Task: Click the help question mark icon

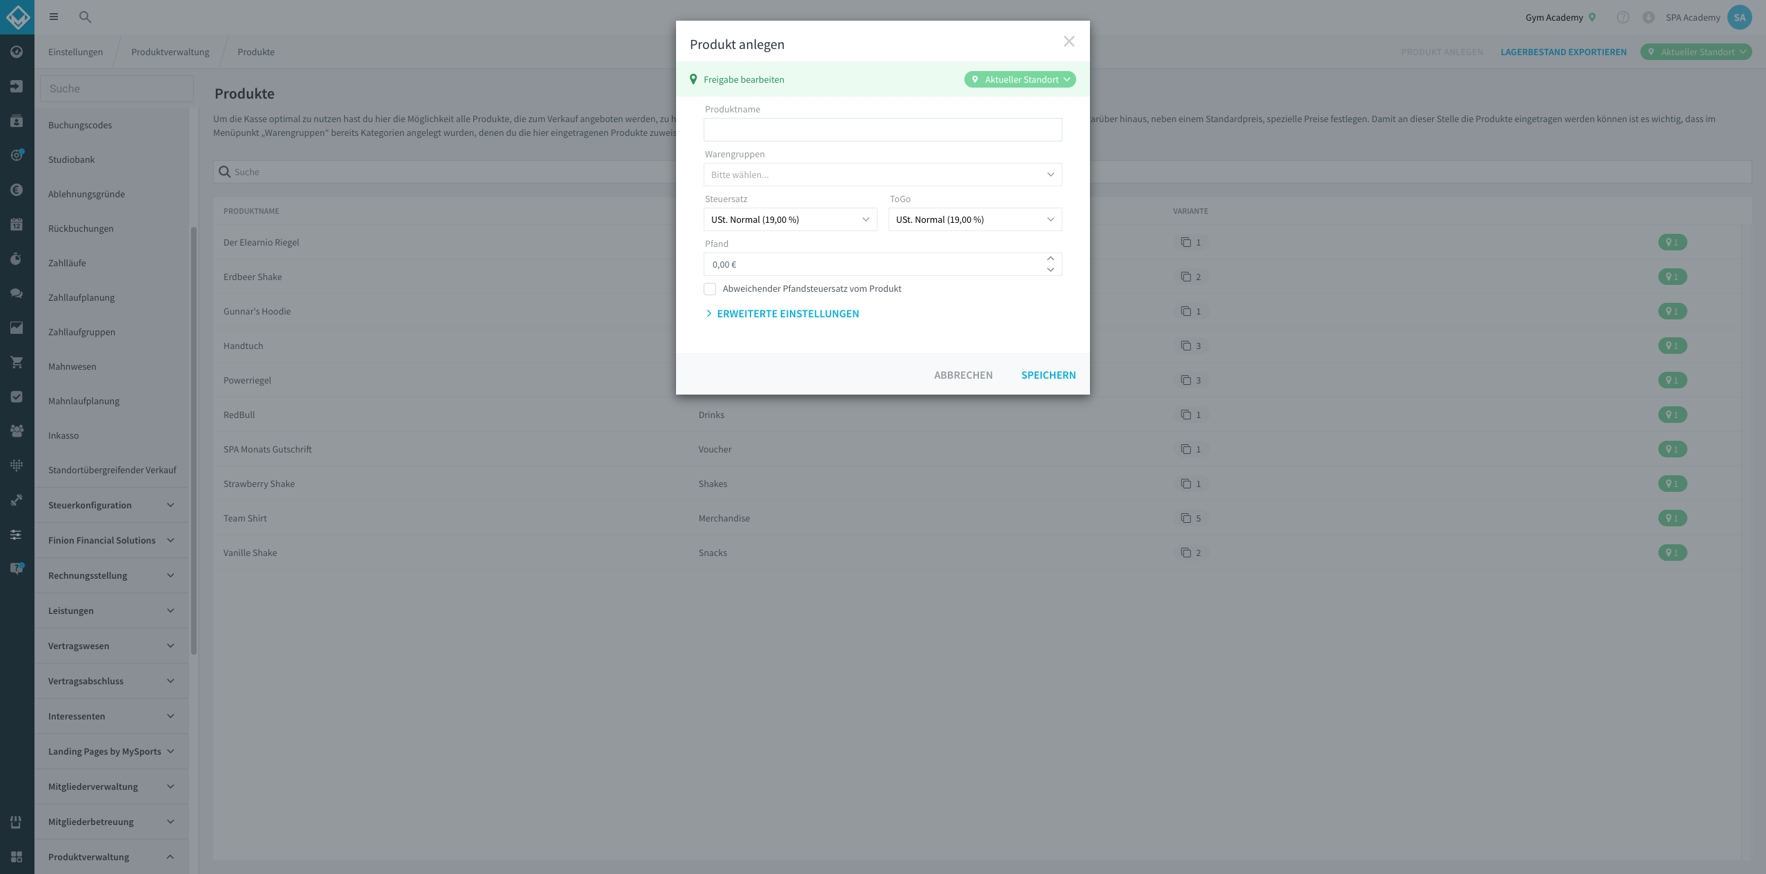Action: 1623,17
